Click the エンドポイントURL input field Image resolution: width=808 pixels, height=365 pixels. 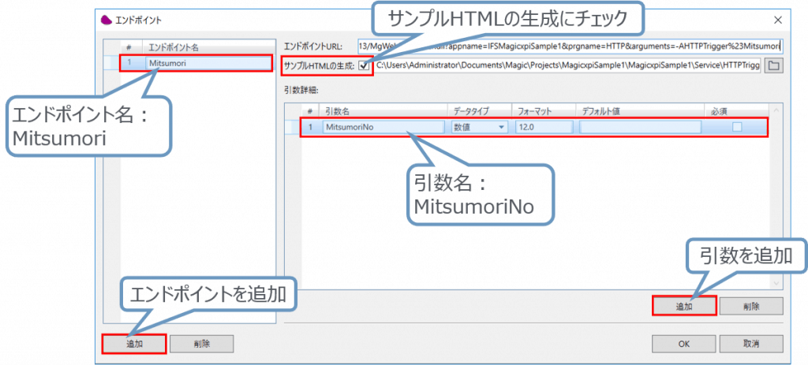tap(568, 46)
